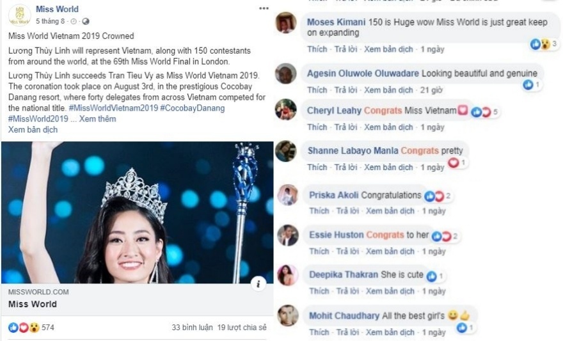563x341 pixels.
Task: Click the public globe icon beside post date
Action: 86,21
